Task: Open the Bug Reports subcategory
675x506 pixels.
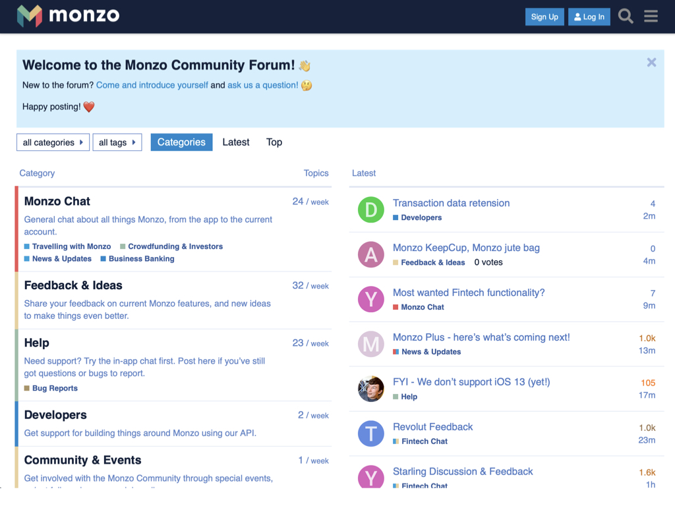Action: [x=55, y=388]
